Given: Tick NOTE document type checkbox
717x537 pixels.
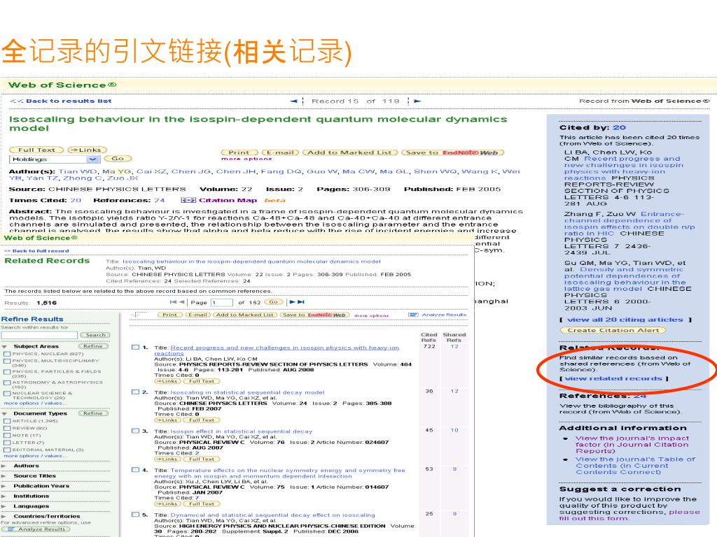Looking at the screenshot, I should [x=7, y=436].
